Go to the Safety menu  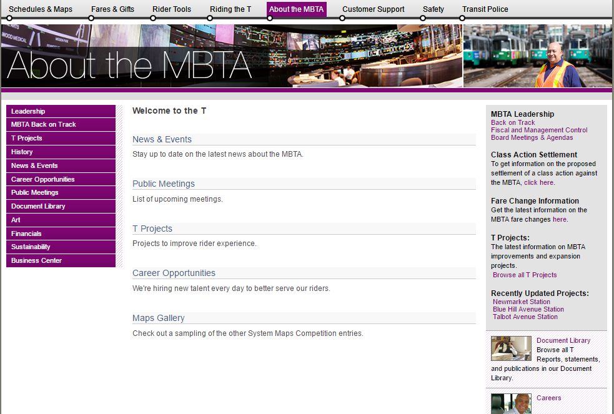[x=433, y=9]
